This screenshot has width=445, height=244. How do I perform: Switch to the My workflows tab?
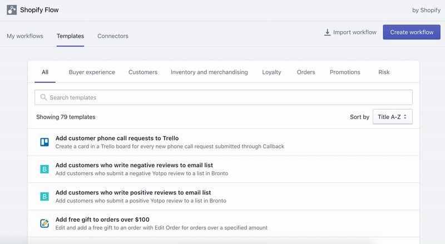coord(25,36)
